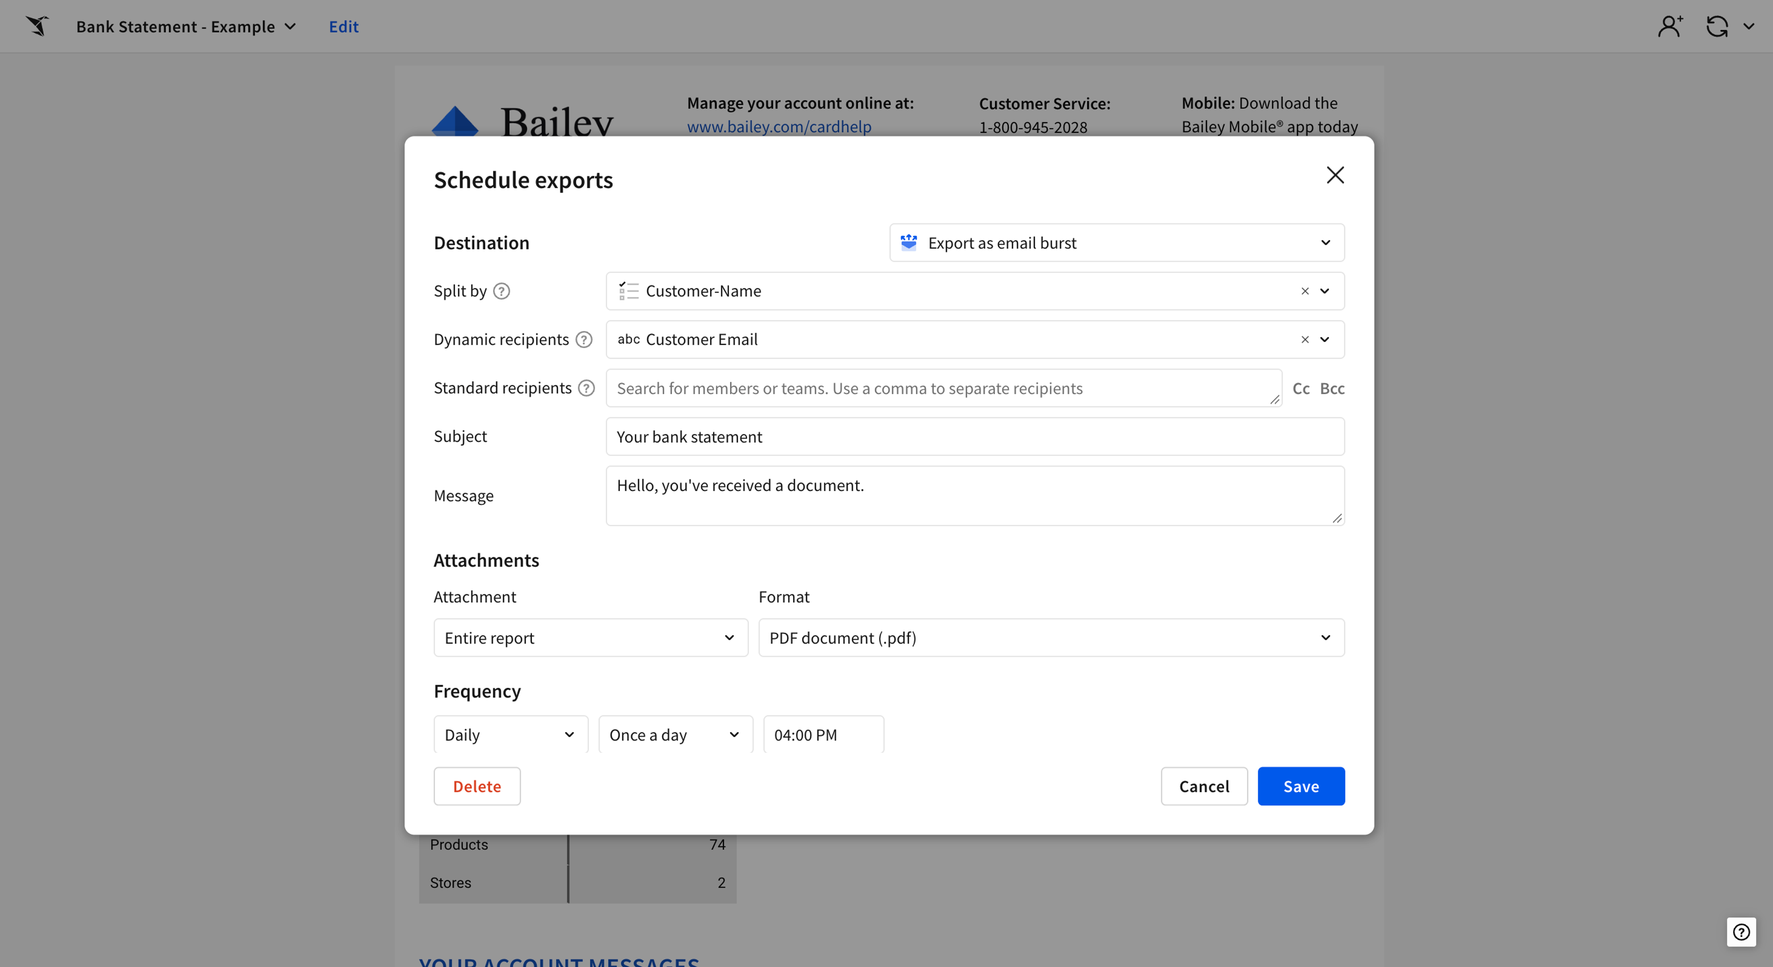Image resolution: width=1773 pixels, height=967 pixels.
Task: Expand the Dynamic recipients dropdown arrow
Action: pos(1325,339)
